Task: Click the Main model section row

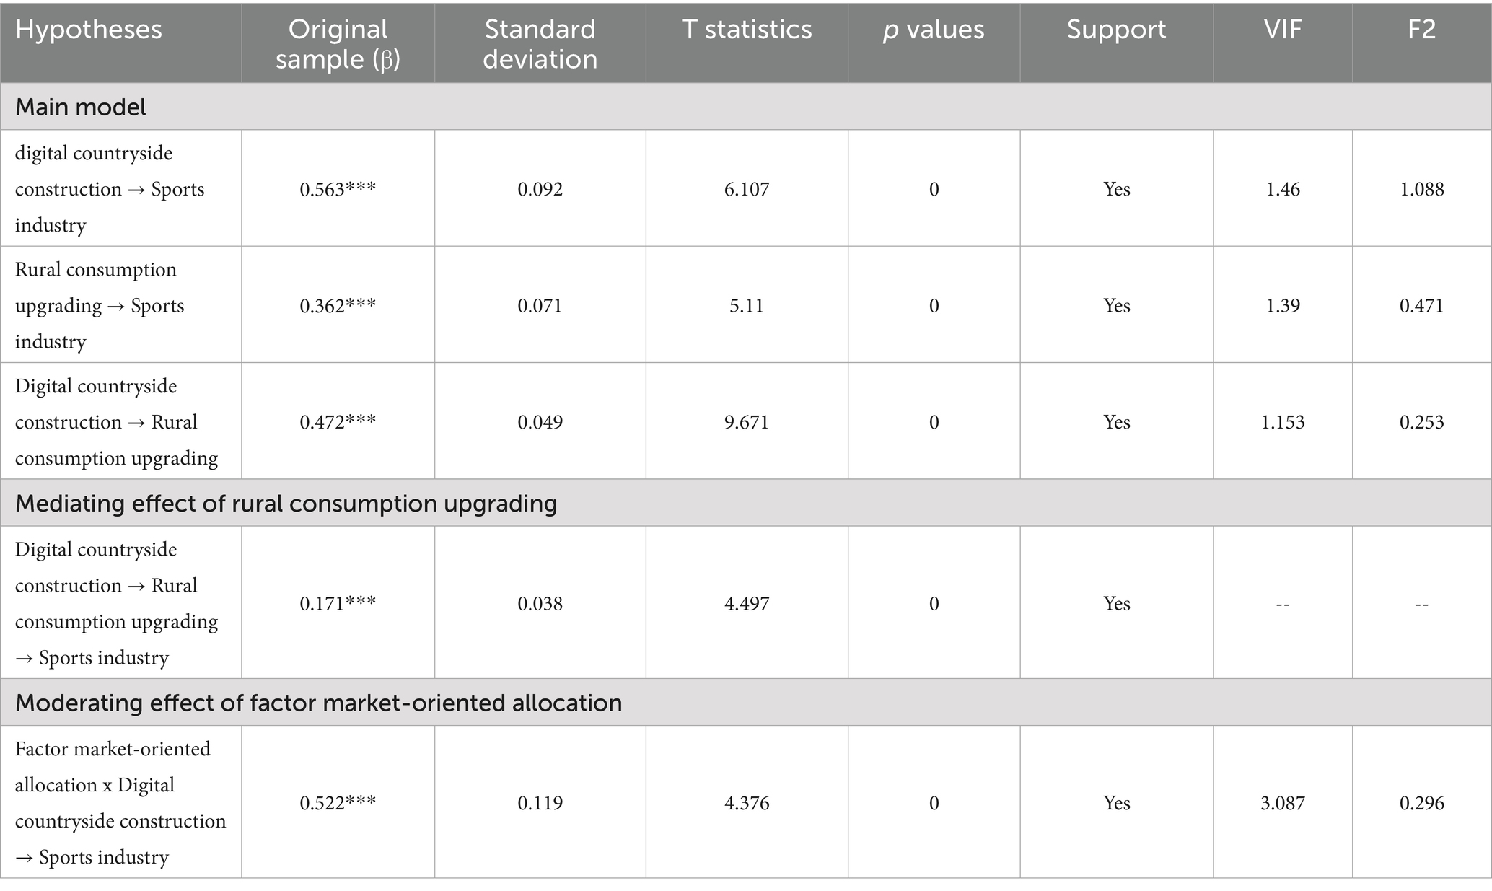Action: (81, 107)
